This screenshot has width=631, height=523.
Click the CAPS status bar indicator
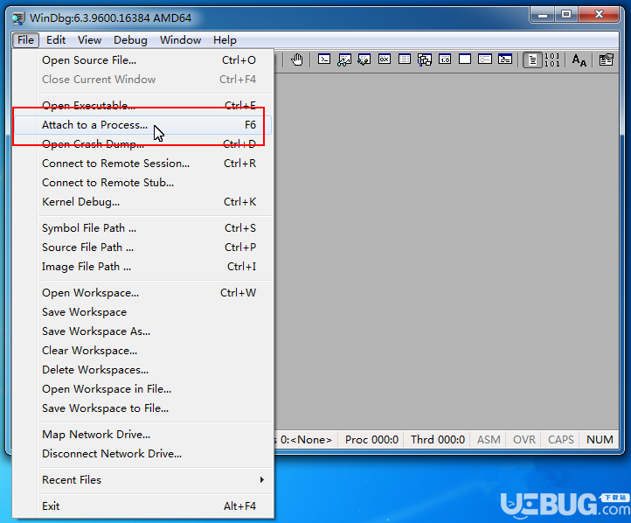[x=560, y=440]
